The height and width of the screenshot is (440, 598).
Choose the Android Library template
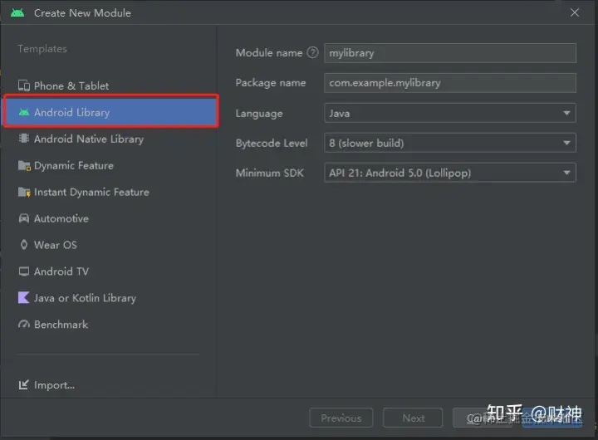click(x=110, y=111)
